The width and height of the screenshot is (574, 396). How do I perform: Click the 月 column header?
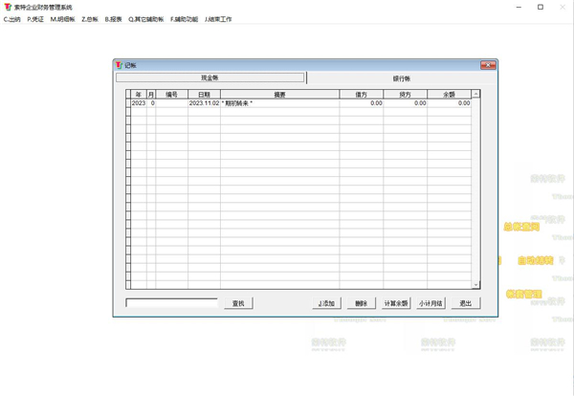[151, 95]
